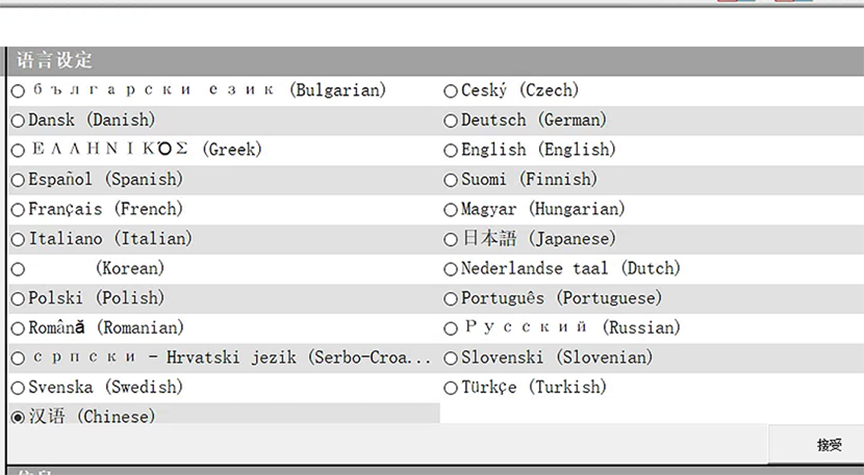Choose the Serbo-Croatian language option
Image resolution: width=864 pixels, height=475 pixels.
(18, 358)
